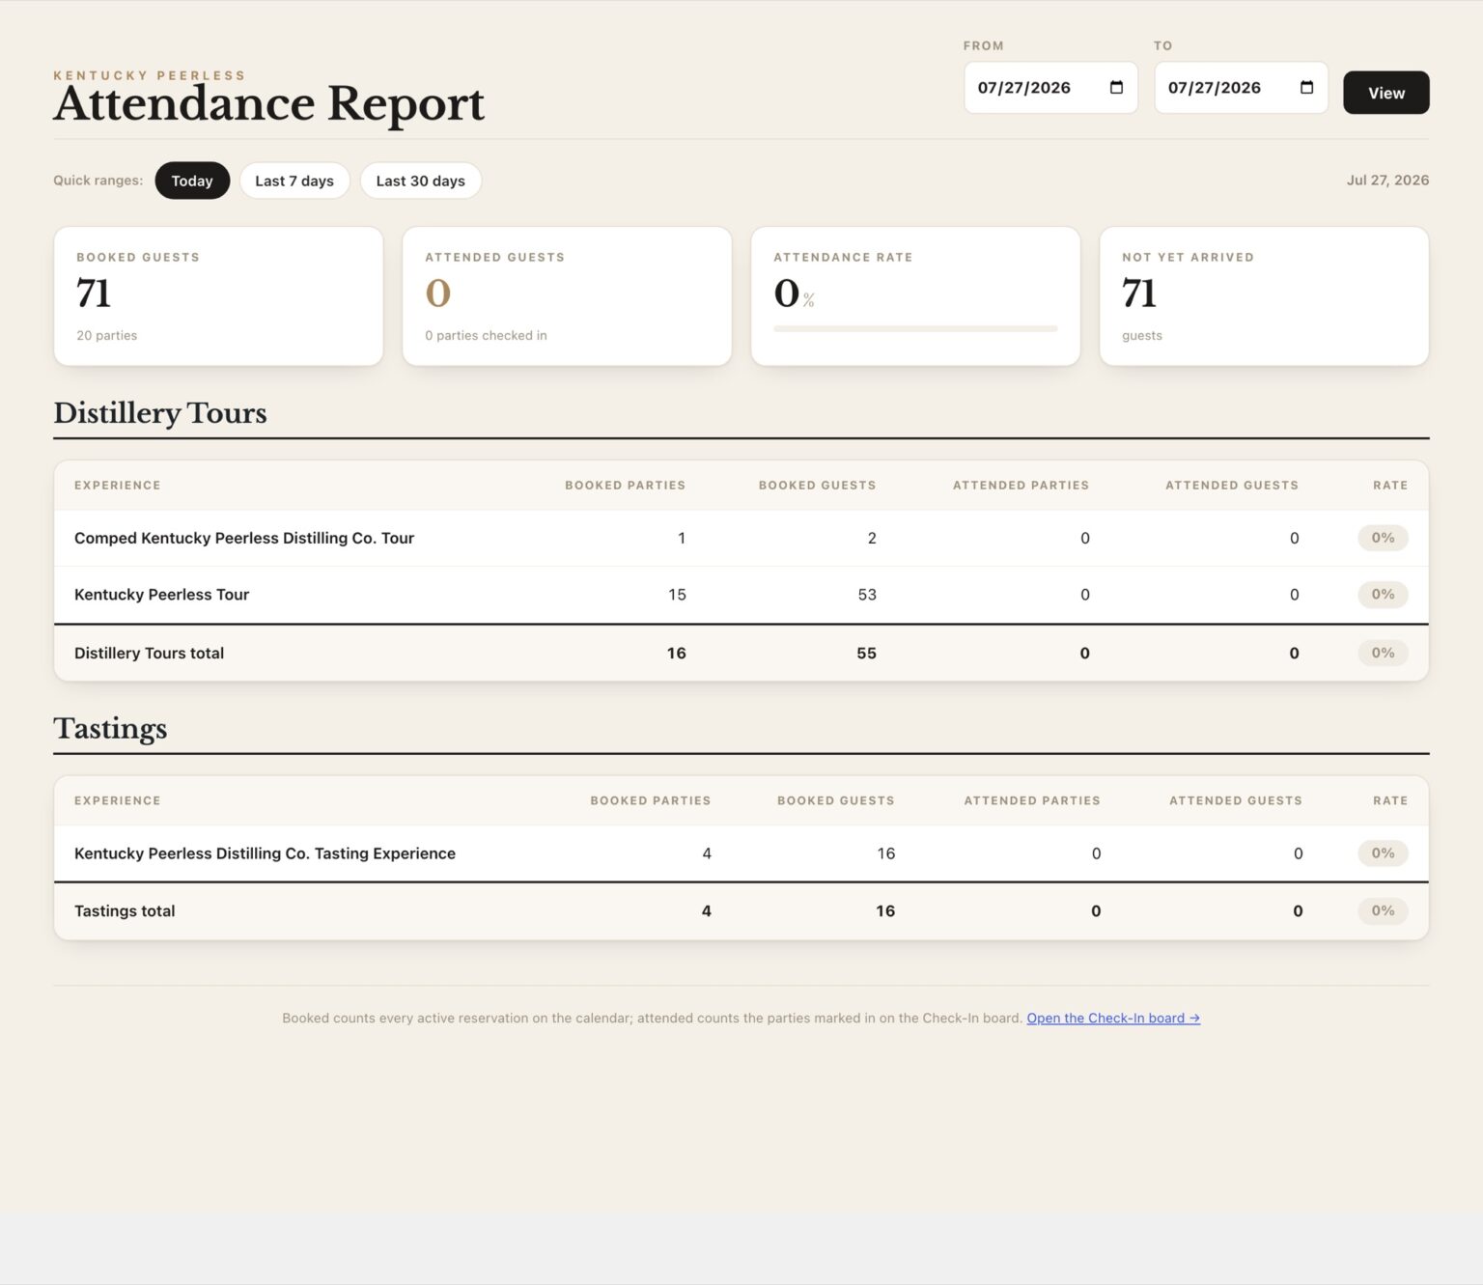Click 0% rate badge in Distillery Tours total
Screen dimensions: 1483x1285
[x=1383, y=653]
